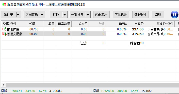Click the red-green arrows app icon in title bar

point(4,5)
